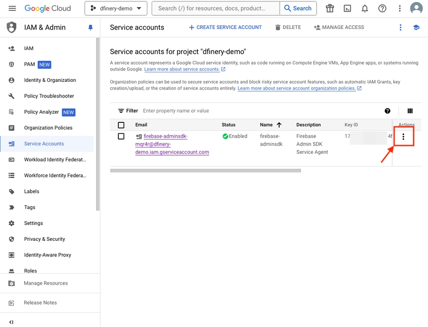428x327 pixels.
Task: Collapse the left navigation panel
Action: [11, 322]
